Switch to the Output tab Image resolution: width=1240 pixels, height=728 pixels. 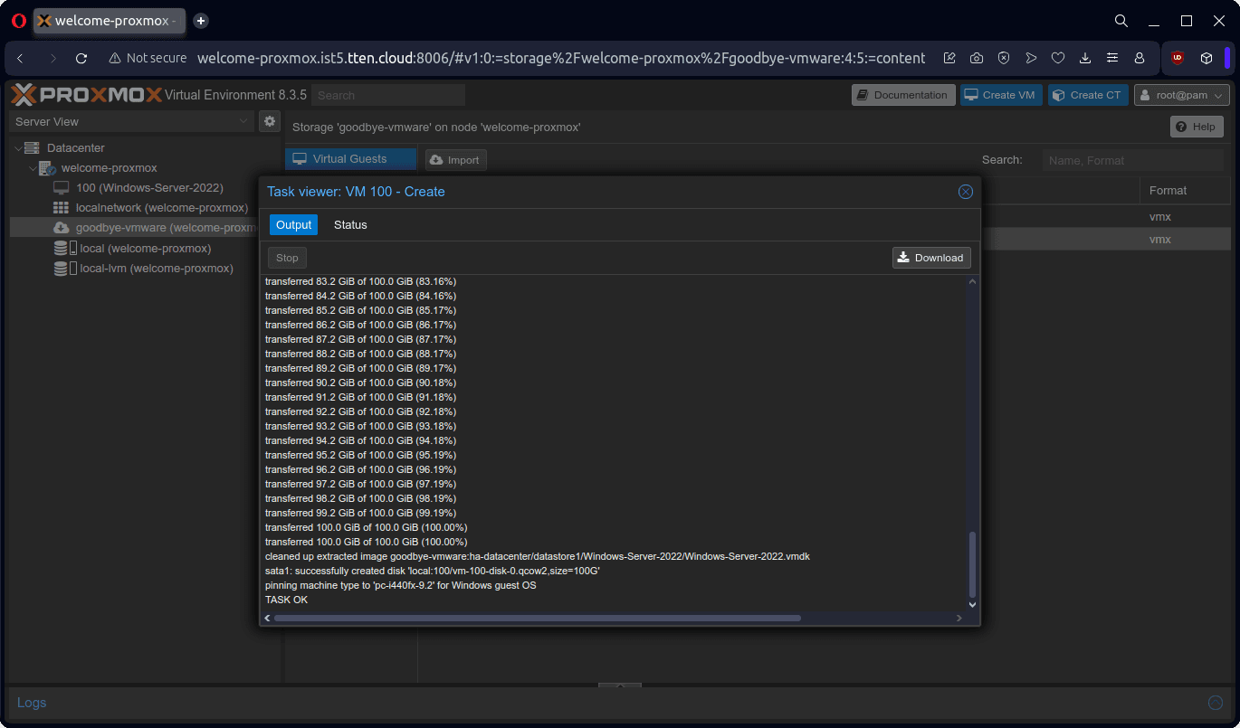tap(293, 224)
